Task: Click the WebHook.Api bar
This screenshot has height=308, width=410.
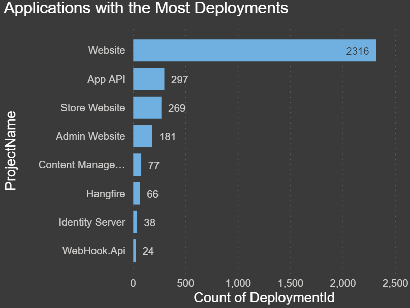Action: click(135, 251)
